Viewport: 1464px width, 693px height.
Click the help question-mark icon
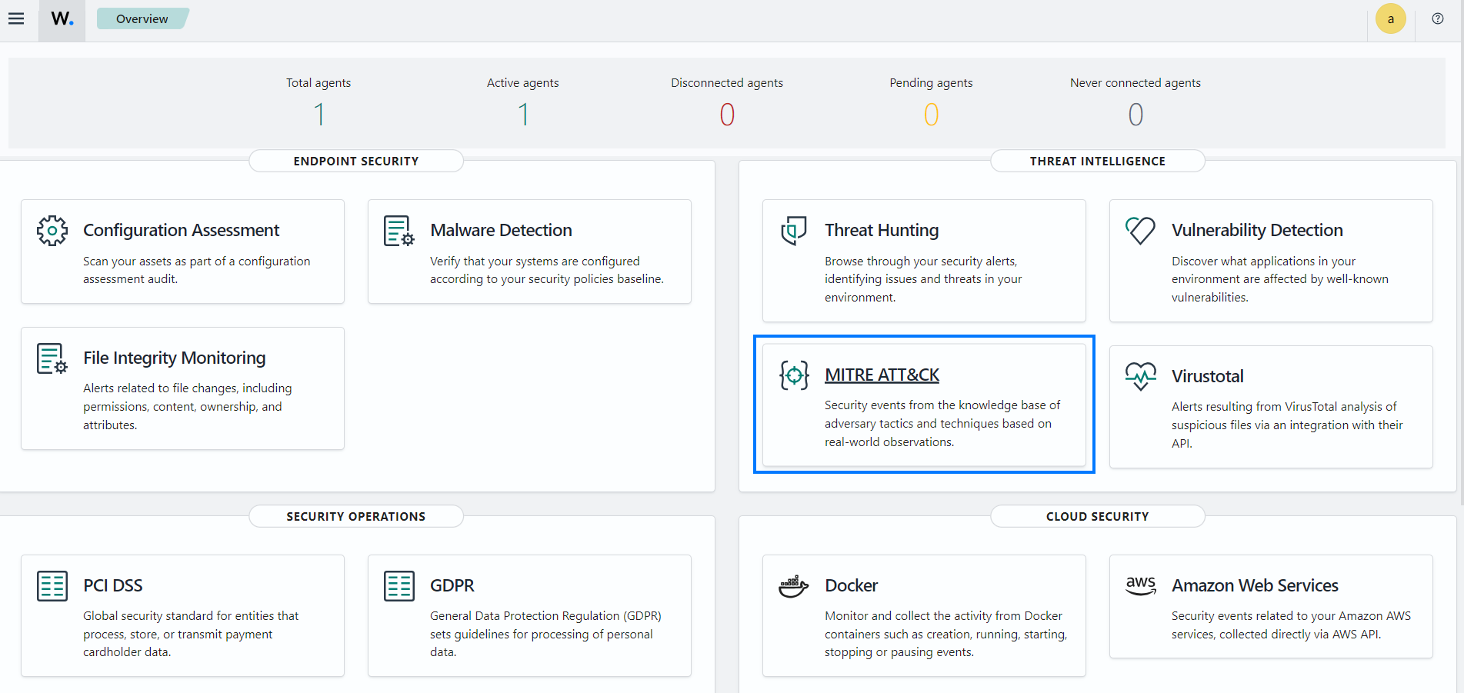click(x=1437, y=19)
